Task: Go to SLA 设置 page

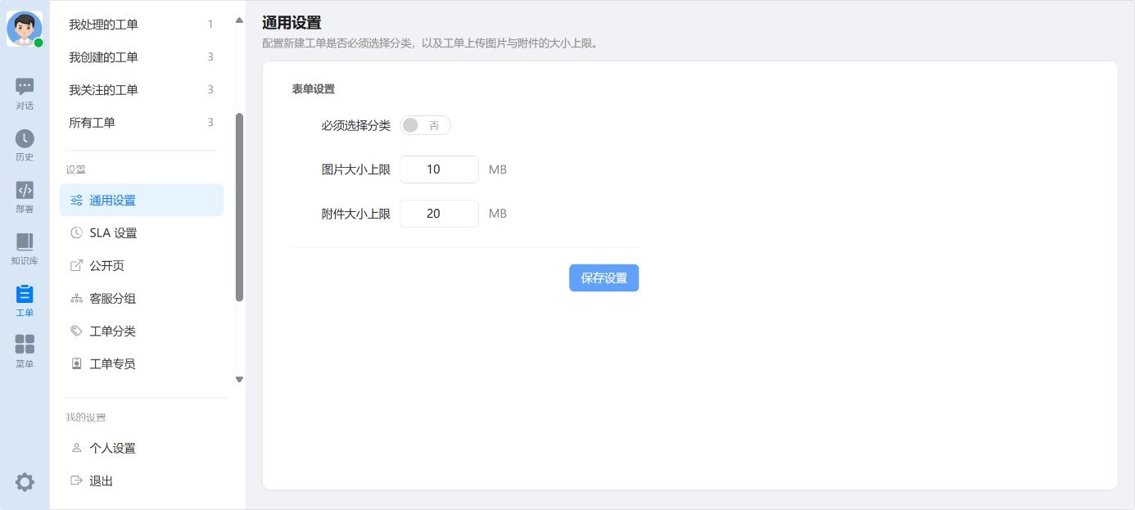Action: coord(141,233)
